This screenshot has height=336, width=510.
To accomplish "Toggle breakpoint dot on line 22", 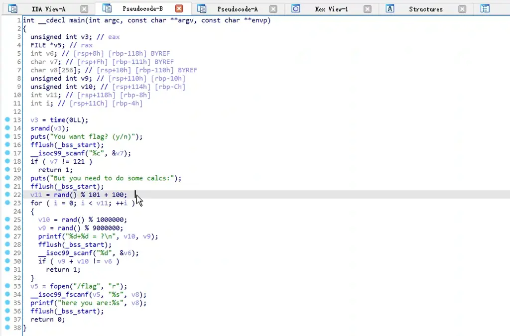I will coord(7,195).
